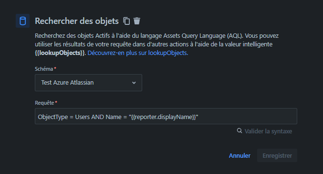Delete the action with the trash icon

tap(137, 21)
